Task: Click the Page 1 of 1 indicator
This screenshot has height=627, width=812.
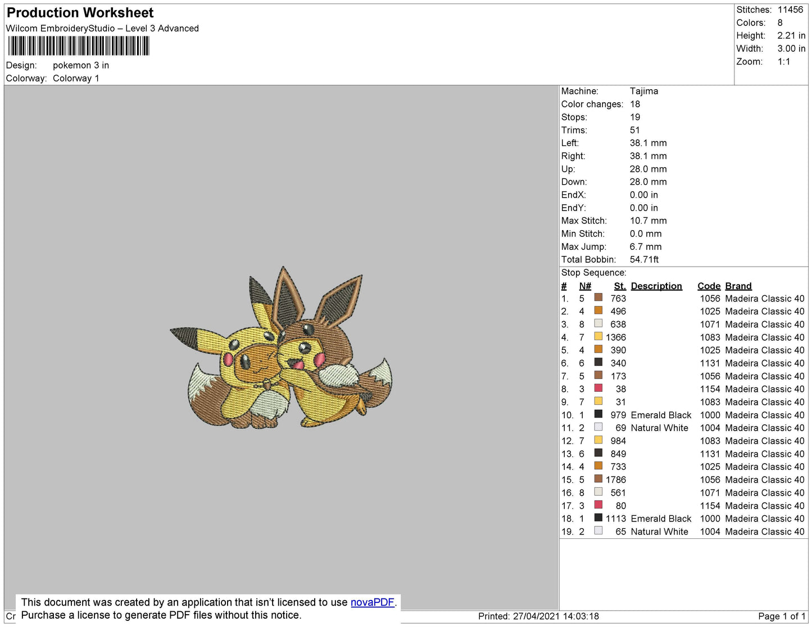Action: click(x=782, y=616)
